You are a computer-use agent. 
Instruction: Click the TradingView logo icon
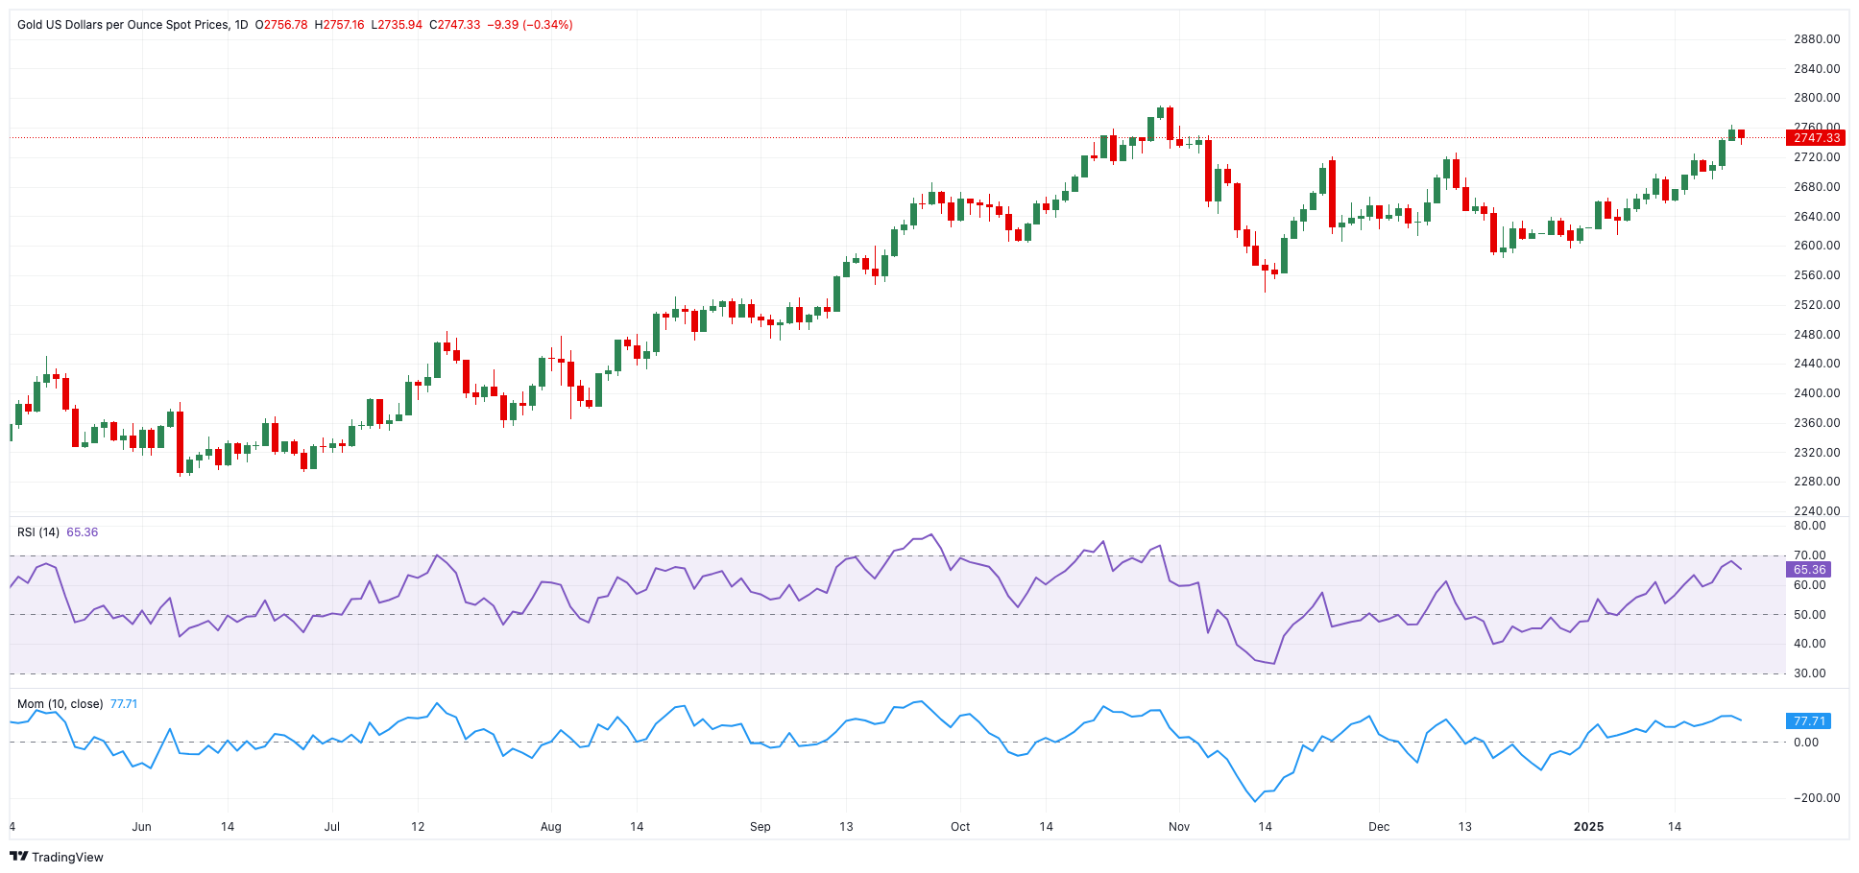click(x=18, y=857)
